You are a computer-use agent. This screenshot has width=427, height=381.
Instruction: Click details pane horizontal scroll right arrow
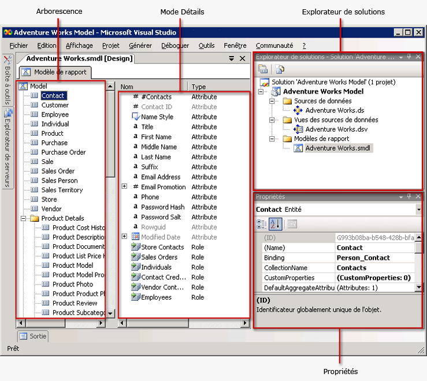[245, 323]
